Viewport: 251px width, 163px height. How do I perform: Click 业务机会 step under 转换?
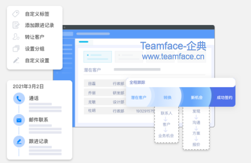click(166, 136)
